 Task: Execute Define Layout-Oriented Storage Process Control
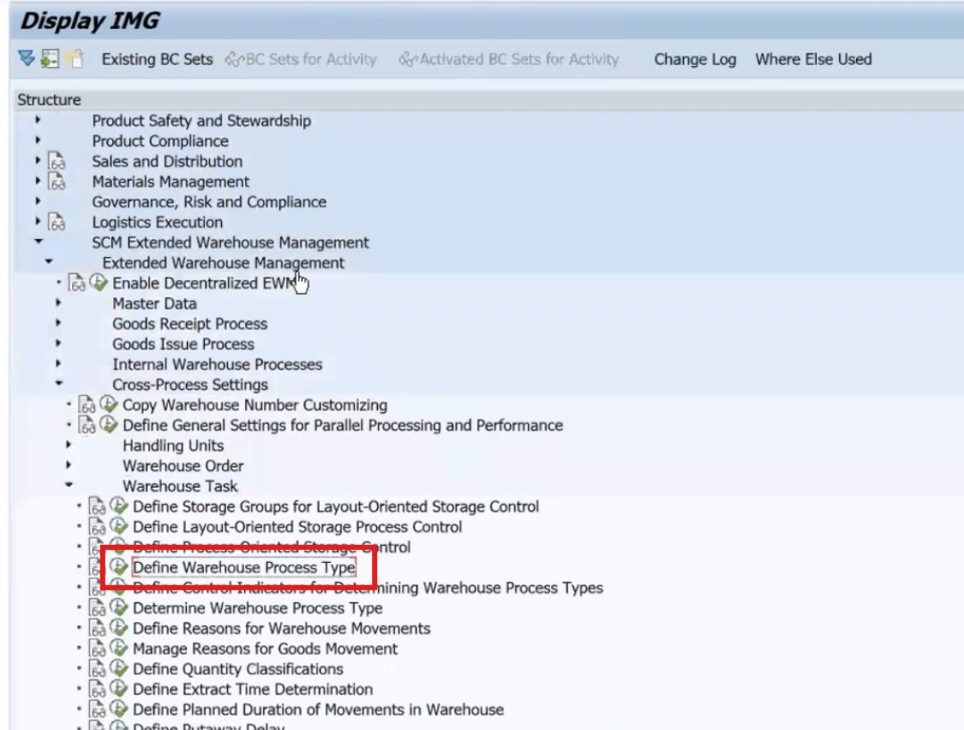pos(118,526)
